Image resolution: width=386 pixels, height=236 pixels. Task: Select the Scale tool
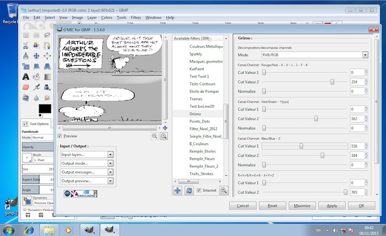point(26,67)
